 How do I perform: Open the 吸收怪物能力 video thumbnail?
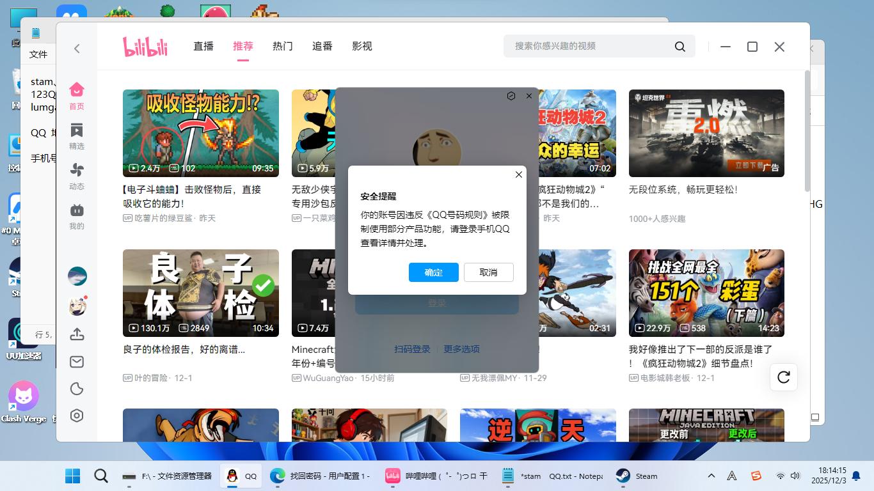(x=201, y=133)
